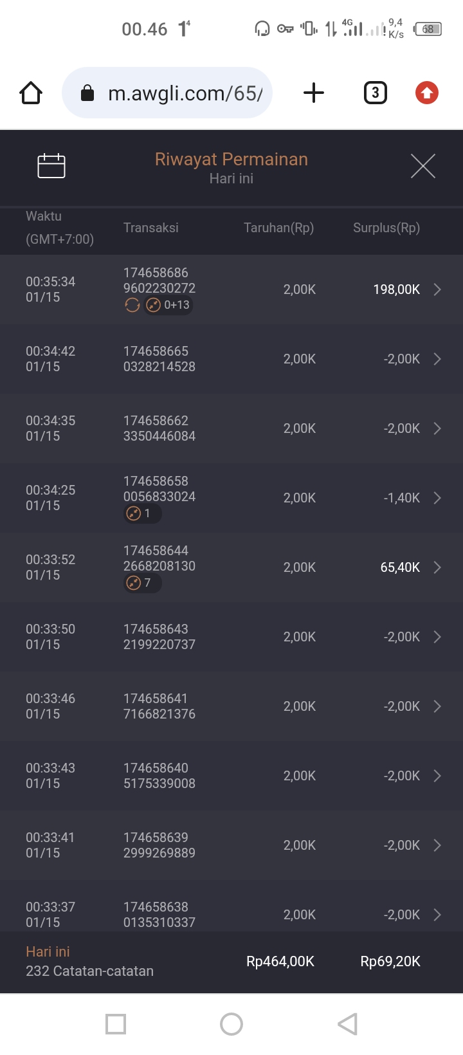
Task: Expand the -1,40K surplus record details
Action: click(x=437, y=498)
